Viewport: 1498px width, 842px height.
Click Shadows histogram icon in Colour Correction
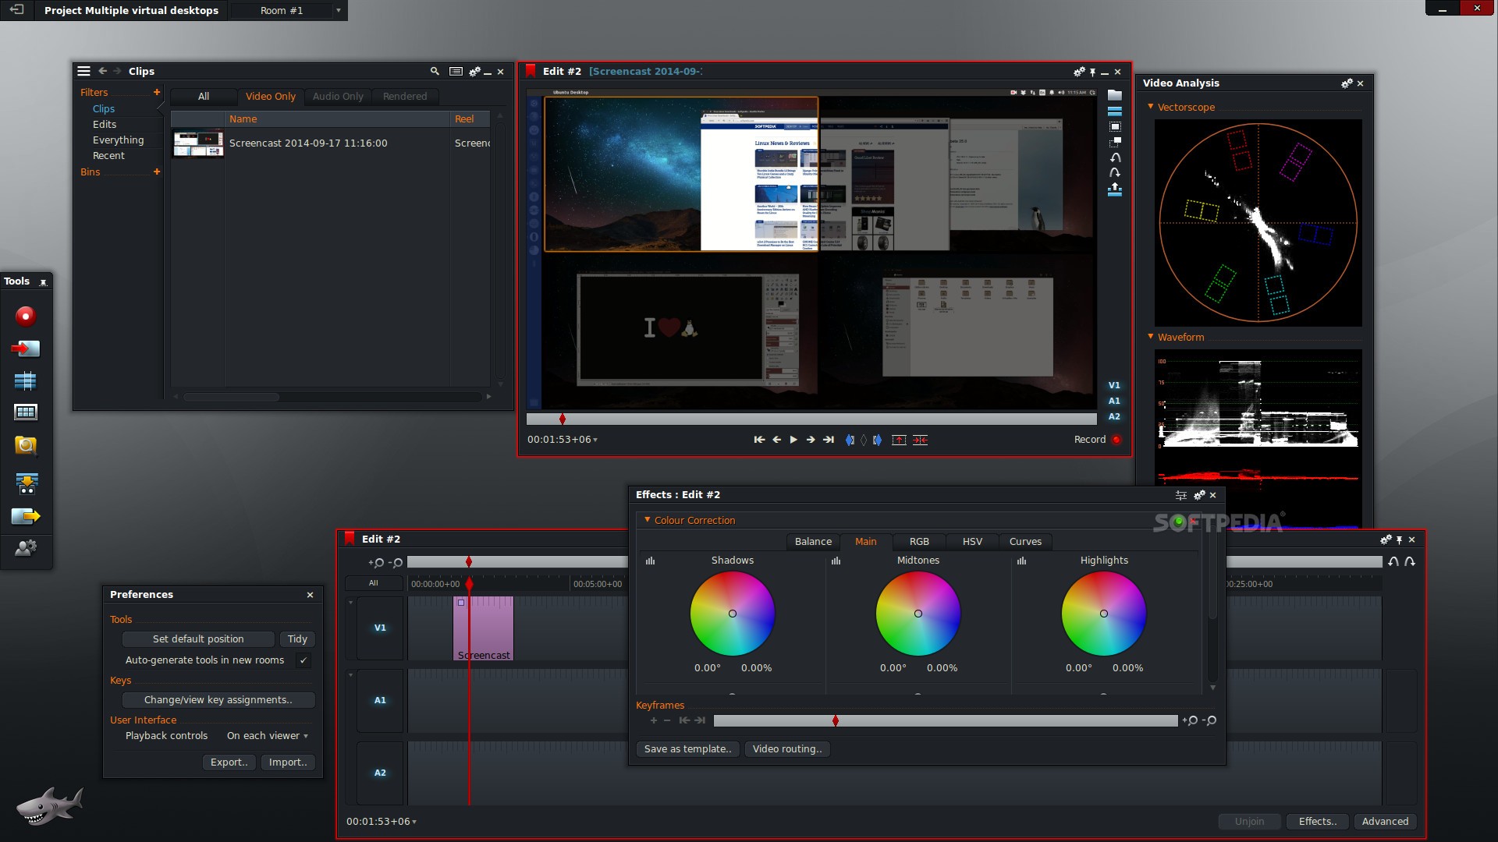[650, 561]
